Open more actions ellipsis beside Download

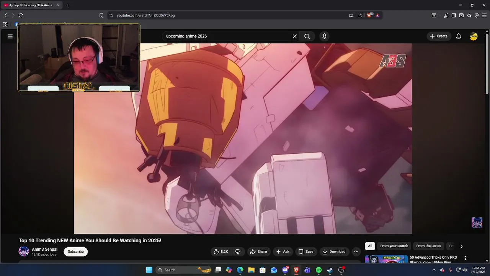coord(356,251)
